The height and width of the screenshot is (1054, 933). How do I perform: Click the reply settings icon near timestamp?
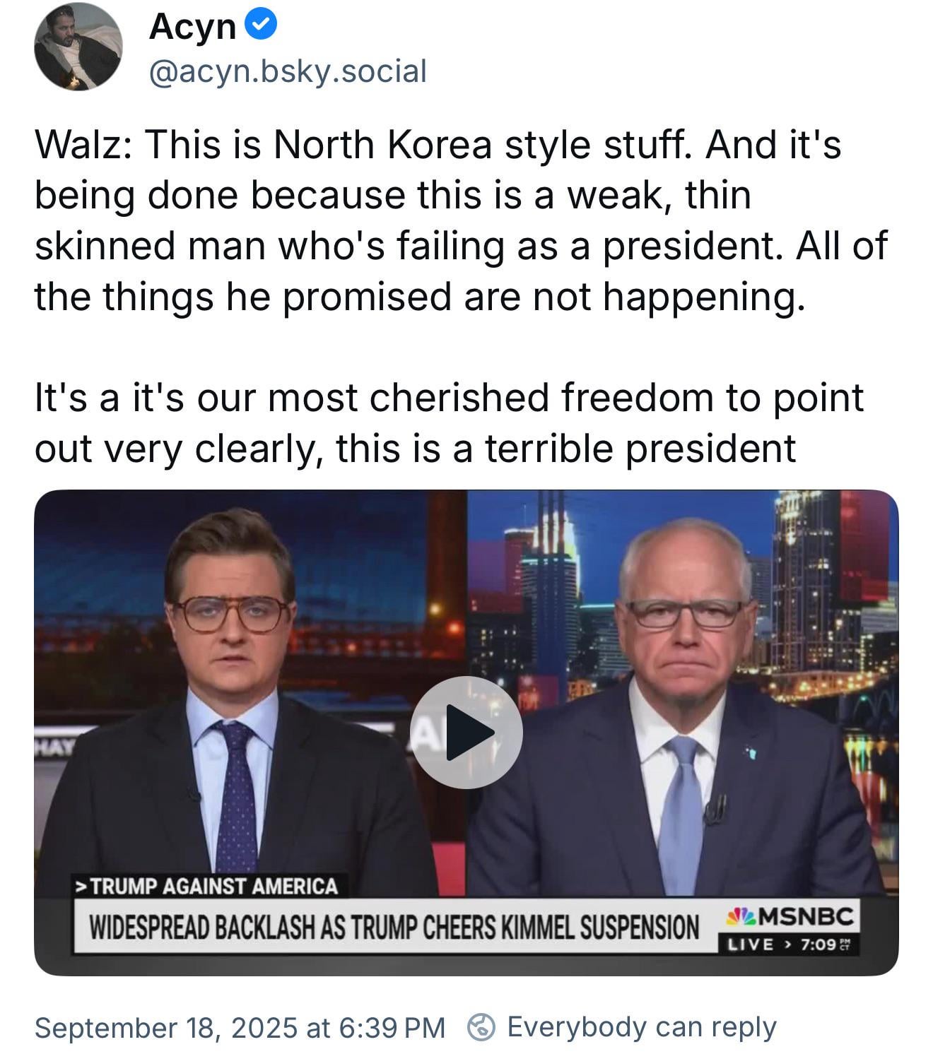[481, 1027]
